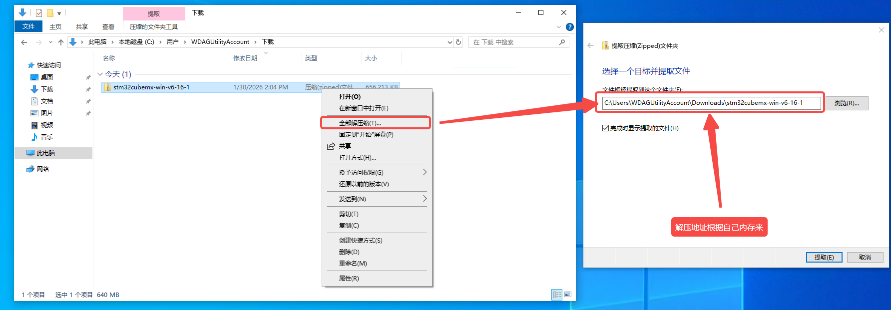The width and height of the screenshot is (891, 310).
Task: Collapse the 今天 (1) file group
Action: tap(100, 74)
